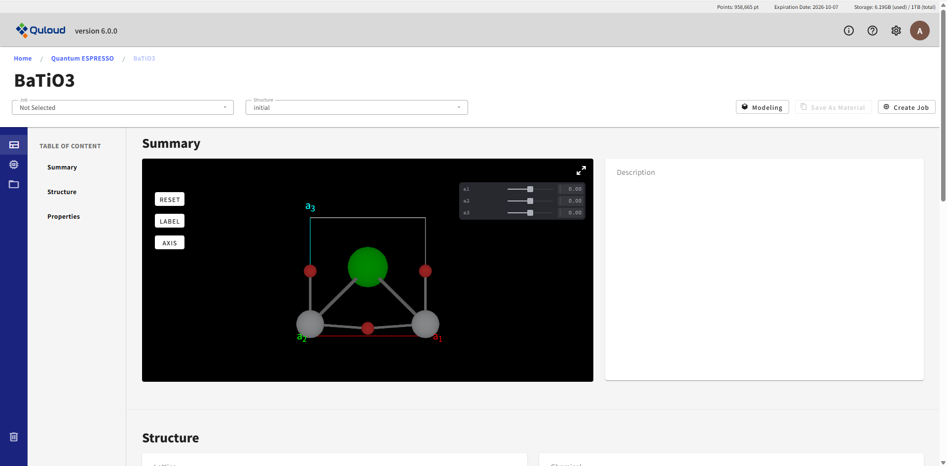Viewport: 947px width, 466px height.
Task: Open application settings with the gear icon
Action: (896, 31)
